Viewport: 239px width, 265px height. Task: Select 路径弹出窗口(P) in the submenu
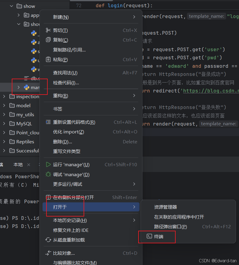(x=188, y=226)
